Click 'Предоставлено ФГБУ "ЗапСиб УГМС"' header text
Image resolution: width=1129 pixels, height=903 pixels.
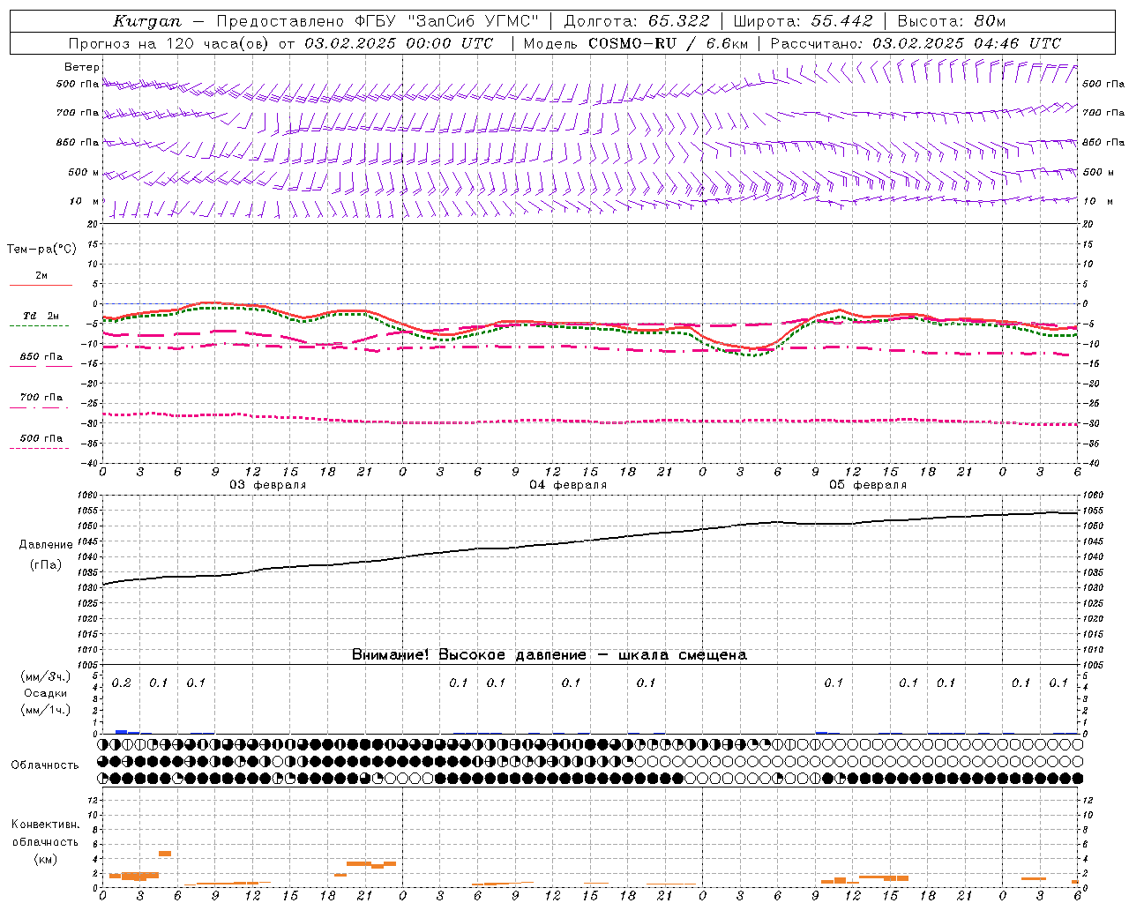click(378, 21)
